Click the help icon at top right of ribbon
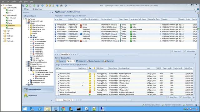200x112 pixels. (198, 9)
